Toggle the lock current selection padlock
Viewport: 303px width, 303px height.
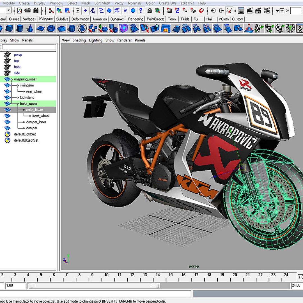pos(150,11)
